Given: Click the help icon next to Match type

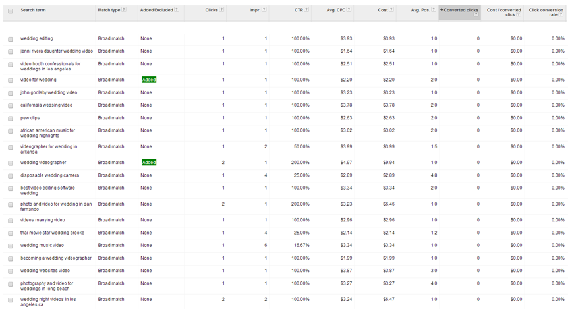Looking at the screenshot, I should pyautogui.click(x=124, y=10).
